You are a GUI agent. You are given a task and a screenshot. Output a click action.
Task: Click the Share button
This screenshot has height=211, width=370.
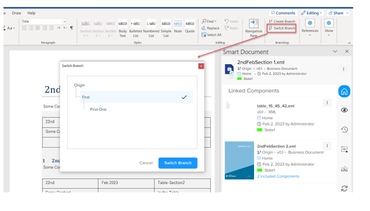click(338, 13)
